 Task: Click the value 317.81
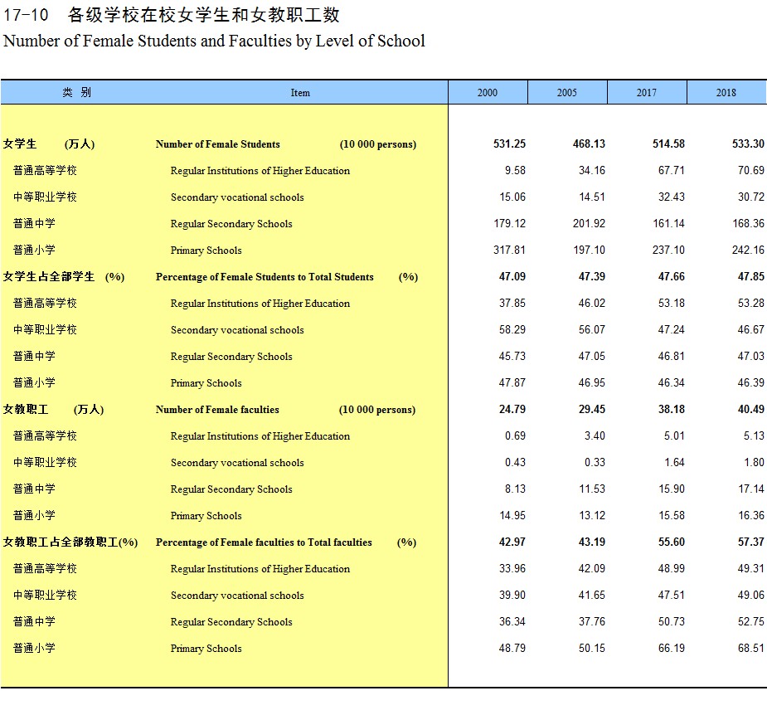point(509,250)
